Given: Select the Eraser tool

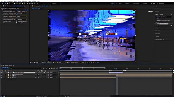Looking at the screenshot, I should pyautogui.click(x=32, y=4).
